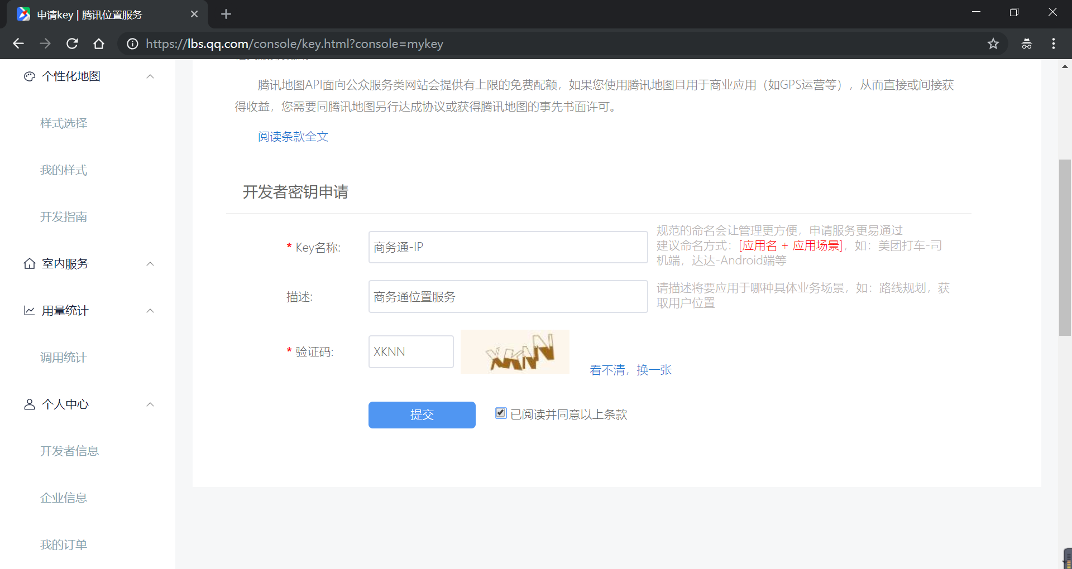This screenshot has height=569, width=1072.
Task: Open 企业信息 in sidebar
Action: pyautogui.click(x=64, y=498)
